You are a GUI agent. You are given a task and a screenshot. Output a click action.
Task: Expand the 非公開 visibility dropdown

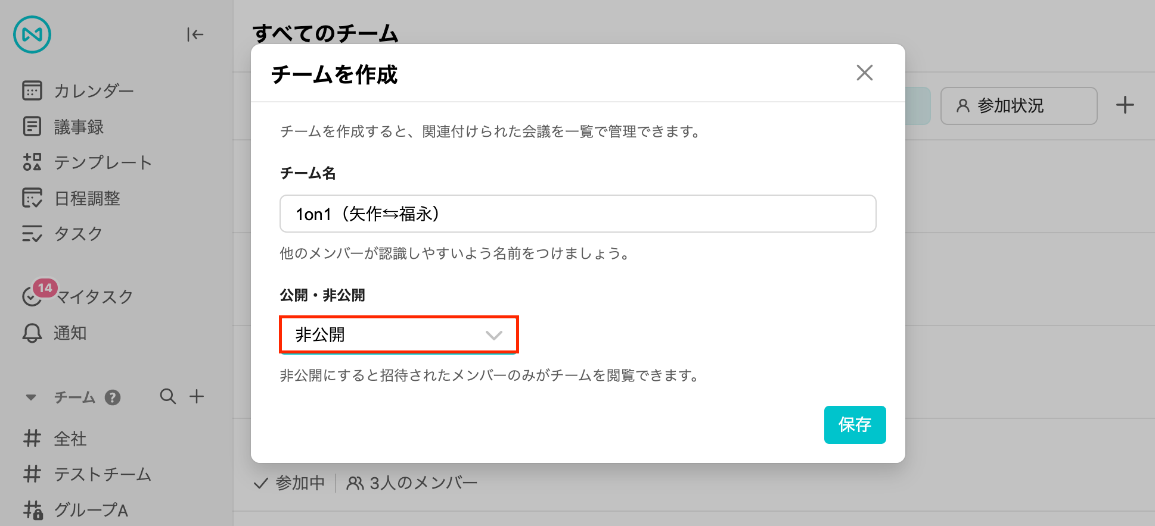click(399, 335)
